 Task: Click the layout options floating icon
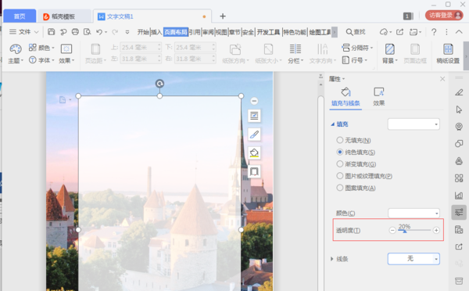pyautogui.click(x=254, y=116)
